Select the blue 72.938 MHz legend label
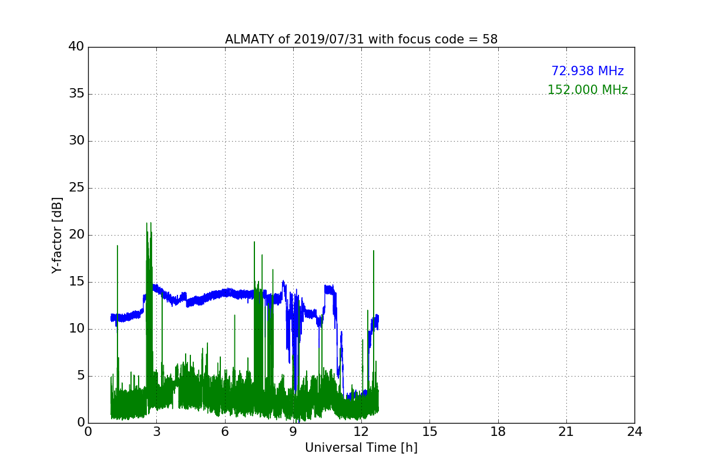The width and height of the screenshot is (705, 470). click(x=587, y=71)
